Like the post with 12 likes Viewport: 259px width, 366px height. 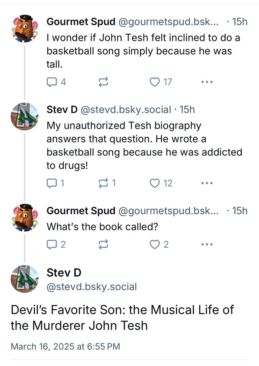click(155, 183)
